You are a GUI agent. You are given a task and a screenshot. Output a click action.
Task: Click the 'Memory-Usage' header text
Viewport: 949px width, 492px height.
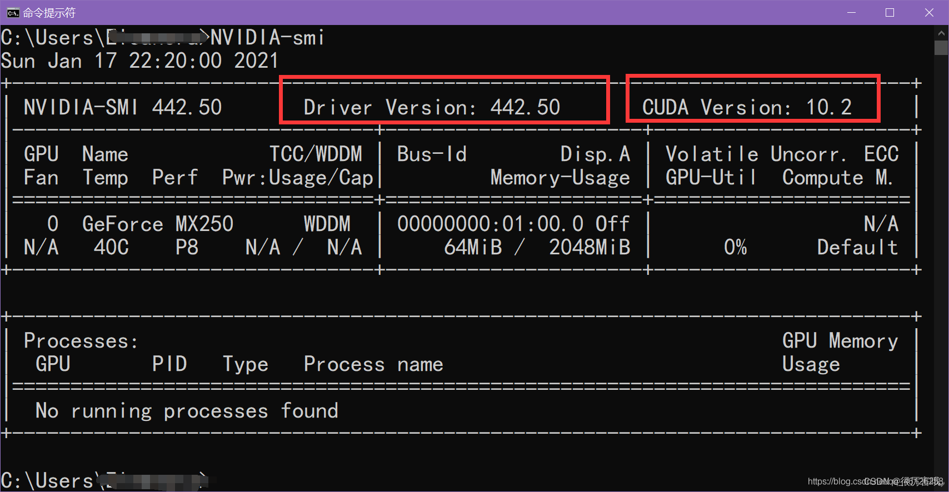(x=560, y=178)
